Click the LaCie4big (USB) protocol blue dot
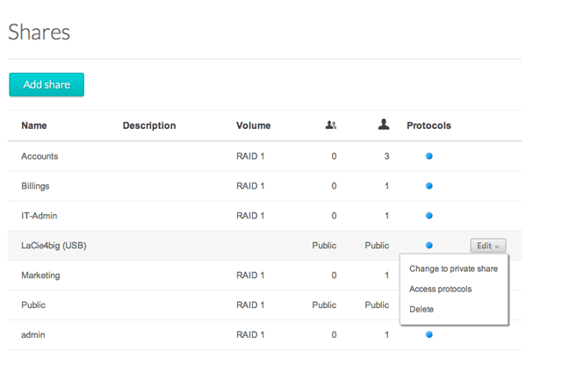This screenshot has height=372, width=562. point(429,246)
